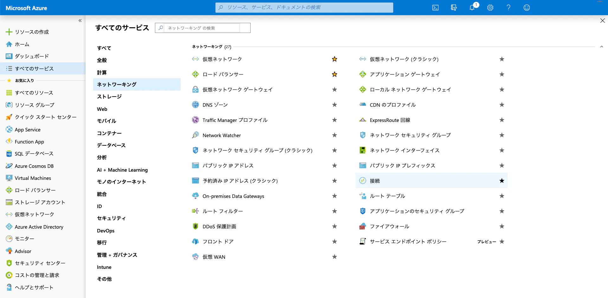Select the コンテナー category
Image resolution: width=608 pixels, height=298 pixels.
pyautogui.click(x=137, y=133)
